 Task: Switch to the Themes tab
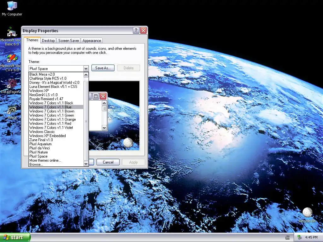[x=32, y=40]
